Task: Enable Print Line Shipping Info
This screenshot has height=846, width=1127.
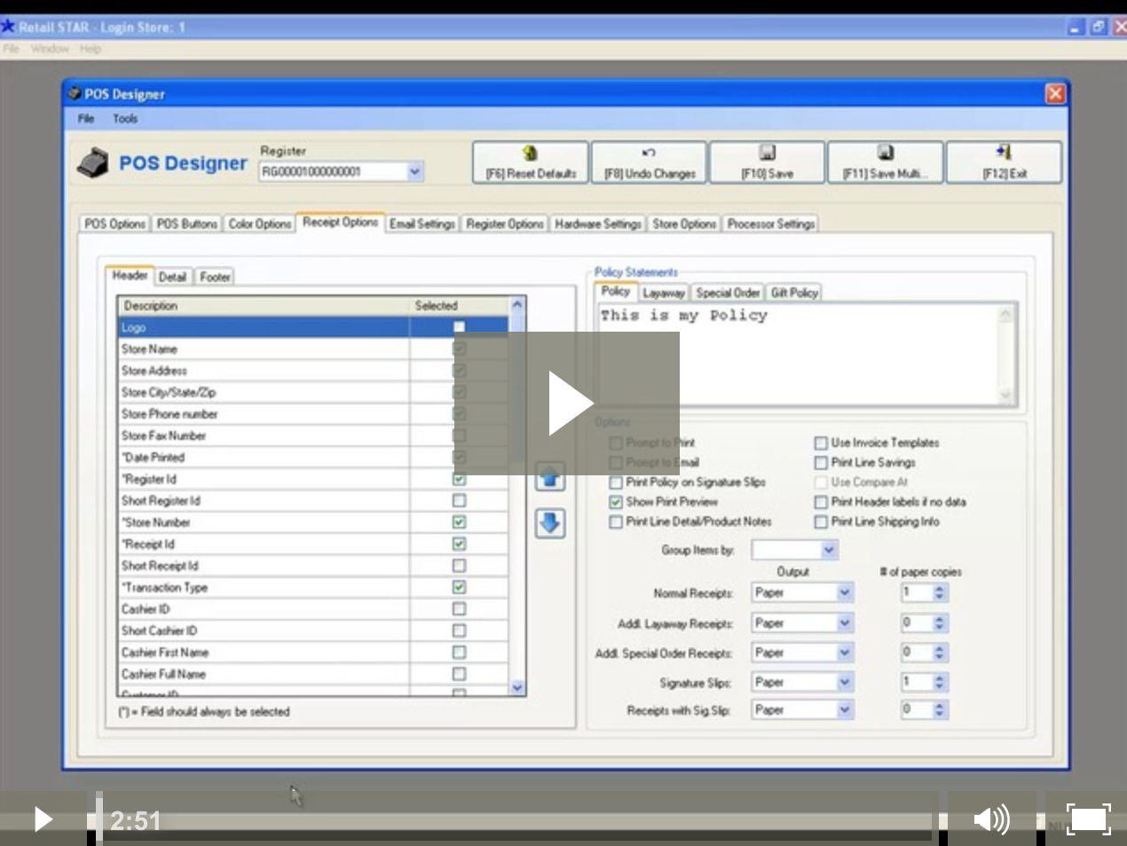Action: (821, 521)
